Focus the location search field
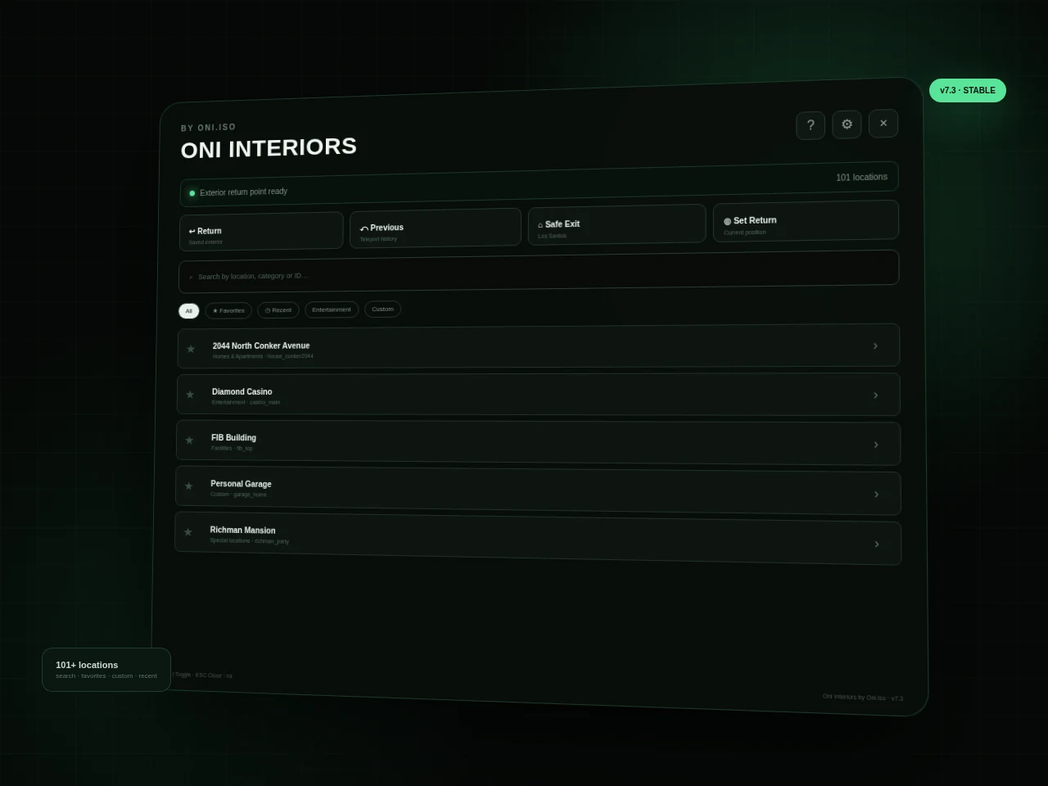The width and height of the screenshot is (1048, 786). [x=539, y=272]
